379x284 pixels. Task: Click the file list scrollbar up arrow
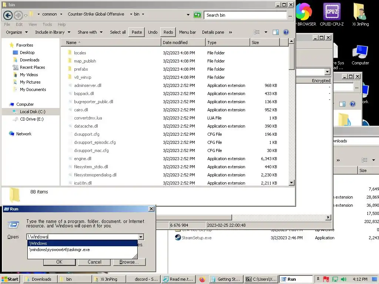point(292,41)
